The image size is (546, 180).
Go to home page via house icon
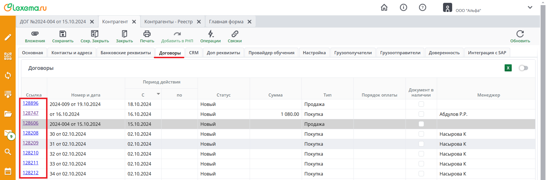pyautogui.click(x=384, y=8)
